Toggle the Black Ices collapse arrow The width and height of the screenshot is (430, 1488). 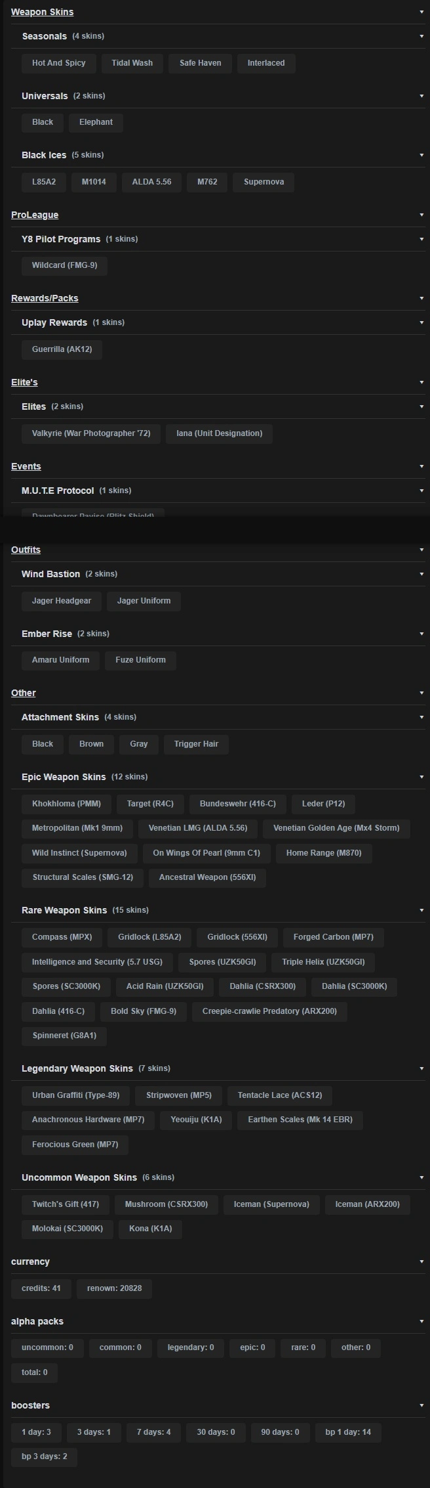(421, 155)
